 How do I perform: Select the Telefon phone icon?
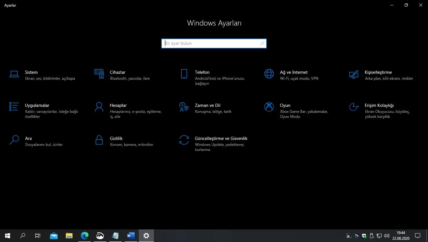pyautogui.click(x=184, y=74)
